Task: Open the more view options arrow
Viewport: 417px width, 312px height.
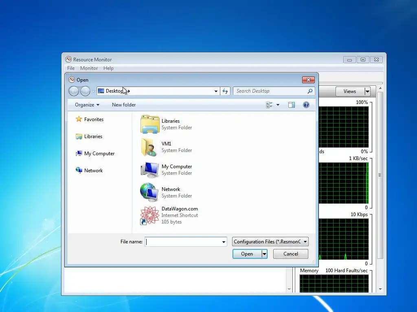Action: pyautogui.click(x=278, y=105)
